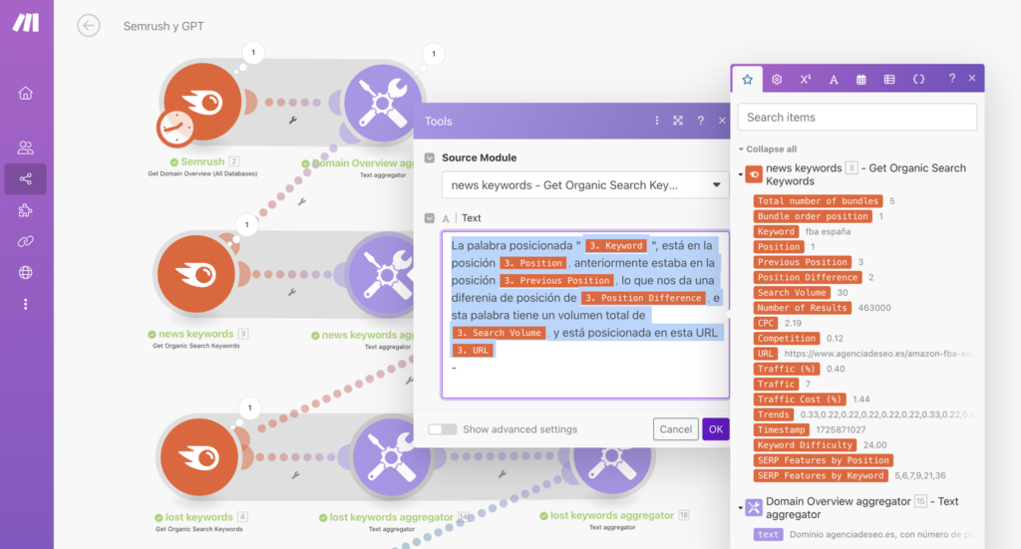Open the Connections chain-link icon
Screen dimensions: 1021x549
point(26,241)
